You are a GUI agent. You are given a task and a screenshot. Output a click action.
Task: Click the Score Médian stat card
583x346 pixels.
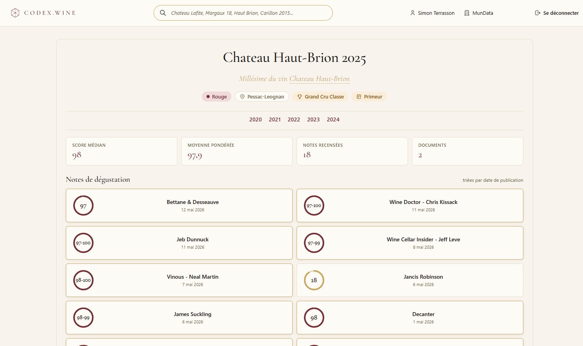[x=122, y=151]
